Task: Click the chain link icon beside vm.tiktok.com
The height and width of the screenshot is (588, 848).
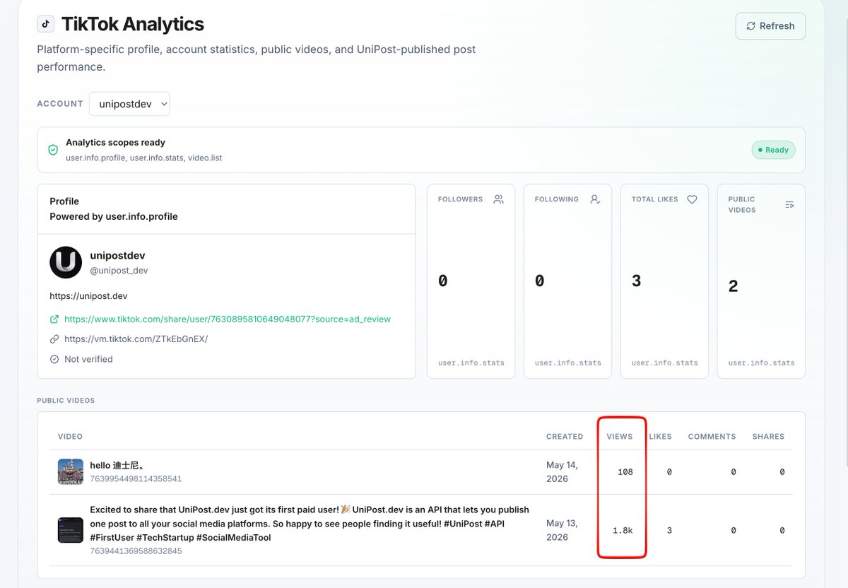Action: coord(54,339)
